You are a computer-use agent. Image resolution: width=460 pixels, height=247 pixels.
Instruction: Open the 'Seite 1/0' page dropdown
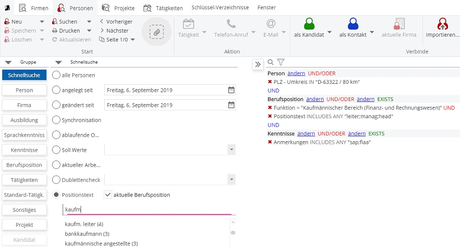[x=132, y=40]
